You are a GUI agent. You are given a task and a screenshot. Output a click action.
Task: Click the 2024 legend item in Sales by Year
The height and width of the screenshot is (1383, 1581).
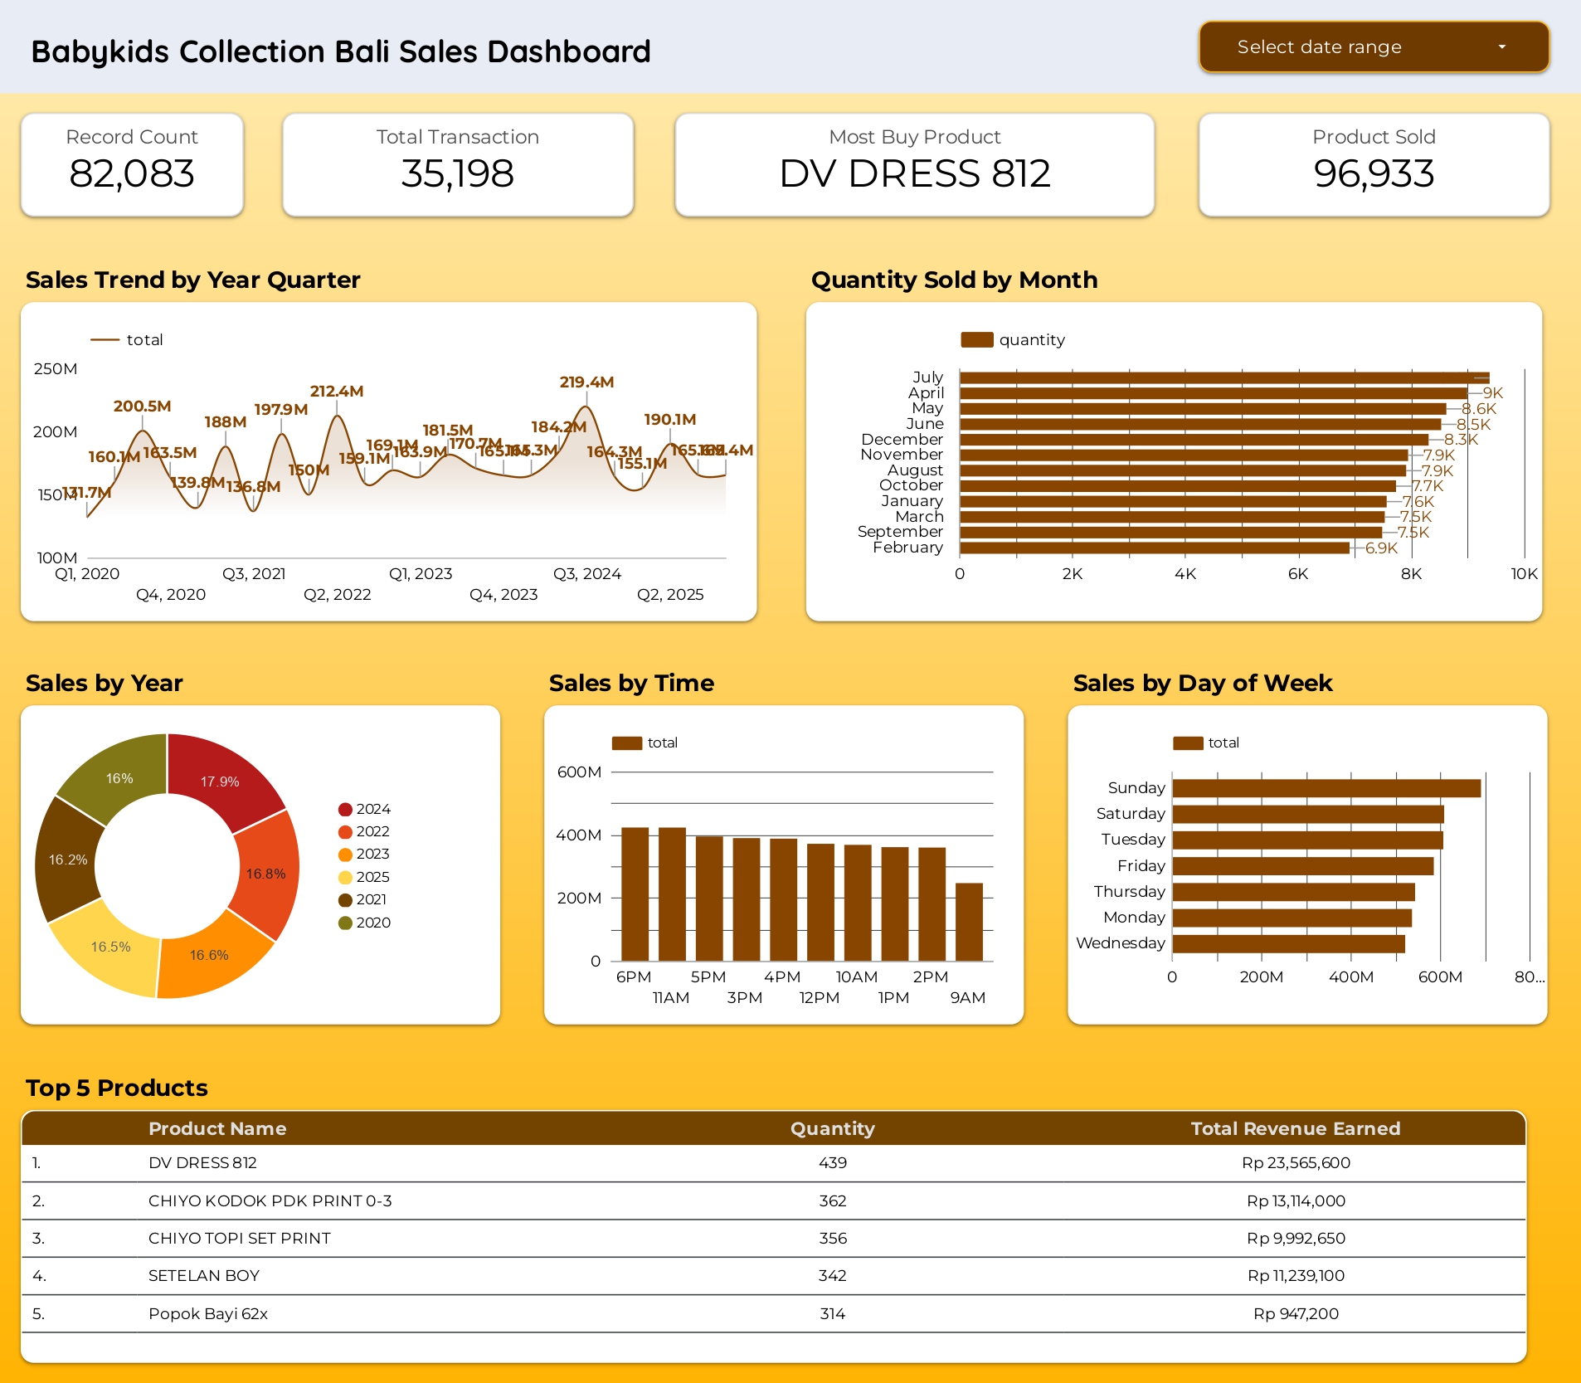tap(364, 809)
